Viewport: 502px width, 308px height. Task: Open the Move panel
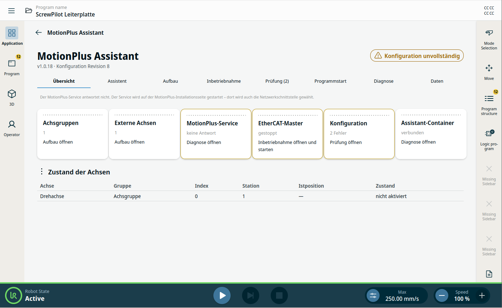(x=489, y=72)
